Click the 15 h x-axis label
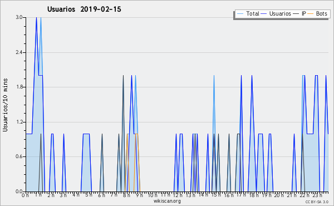Screen dimensions: 334x206 pos(216,195)
